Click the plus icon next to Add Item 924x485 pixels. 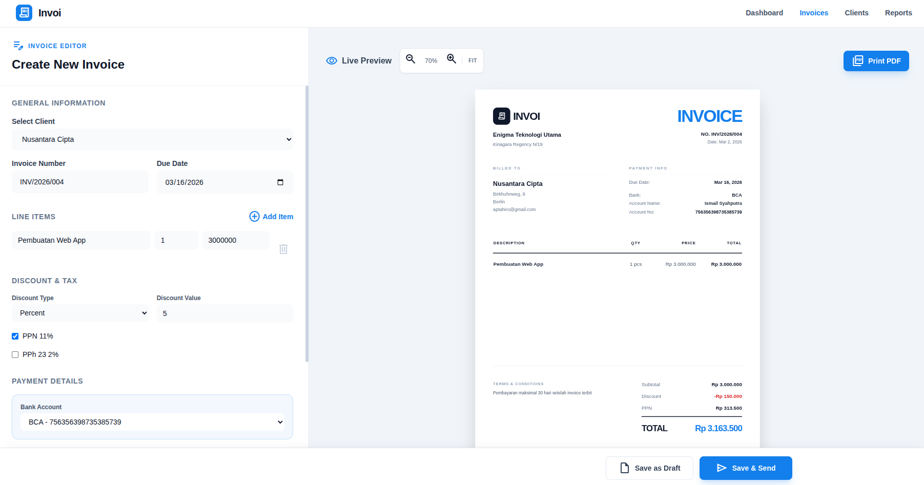pyautogui.click(x=254, y=217)
